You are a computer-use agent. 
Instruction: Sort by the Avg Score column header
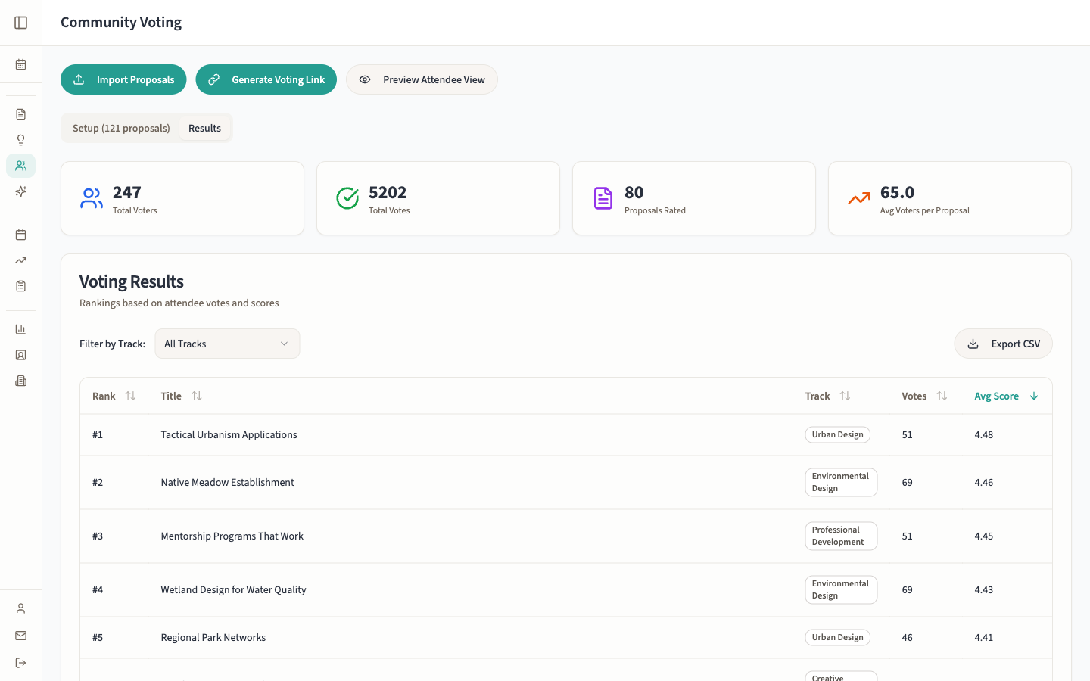tap(996, 396)
